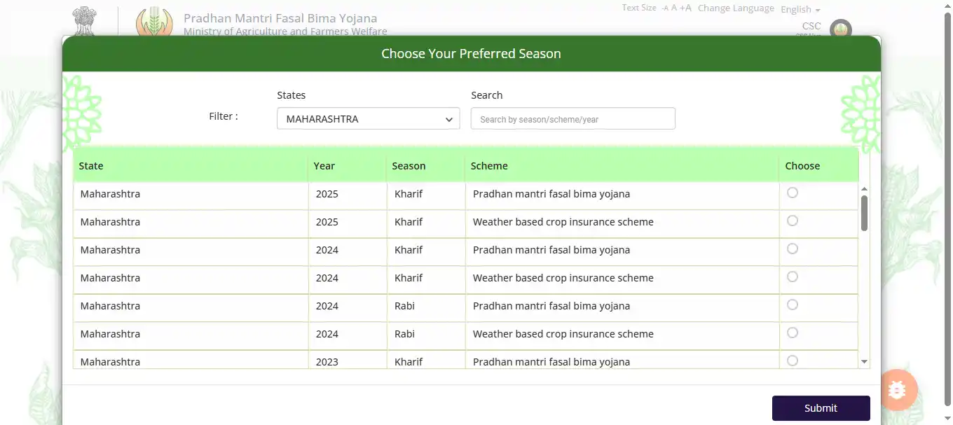This screenshot has height=425, width=953.
Task: Select 2025 Kharif Weather based crop insurance
Action: [793, 221]
